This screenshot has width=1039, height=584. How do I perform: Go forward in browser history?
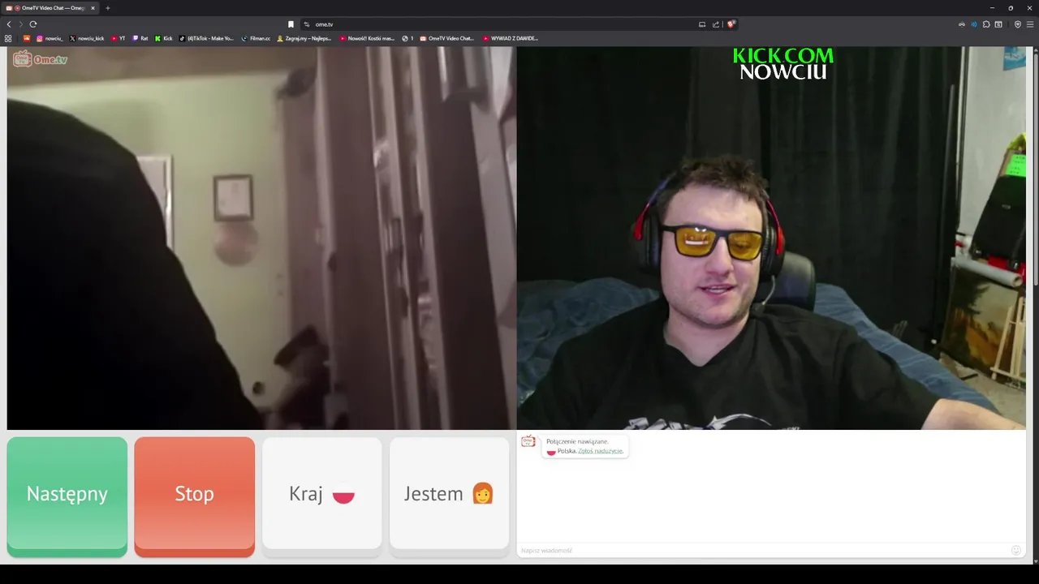21,24
